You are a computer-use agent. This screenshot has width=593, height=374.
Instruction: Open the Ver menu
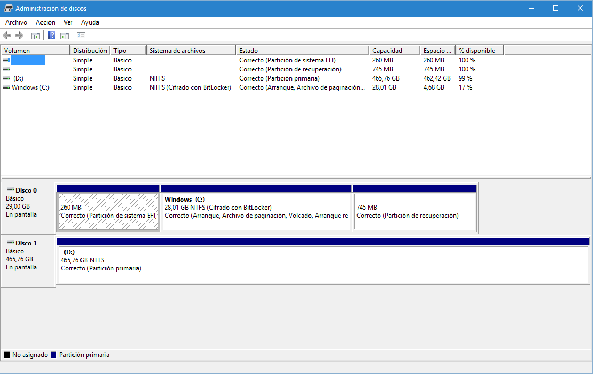pos(68,22)
